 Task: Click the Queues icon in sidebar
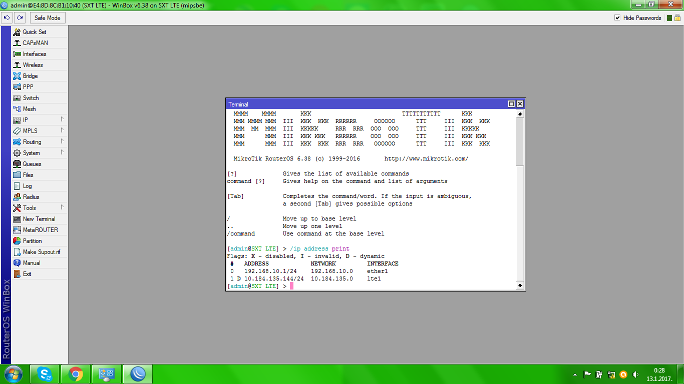coord(17,164)
